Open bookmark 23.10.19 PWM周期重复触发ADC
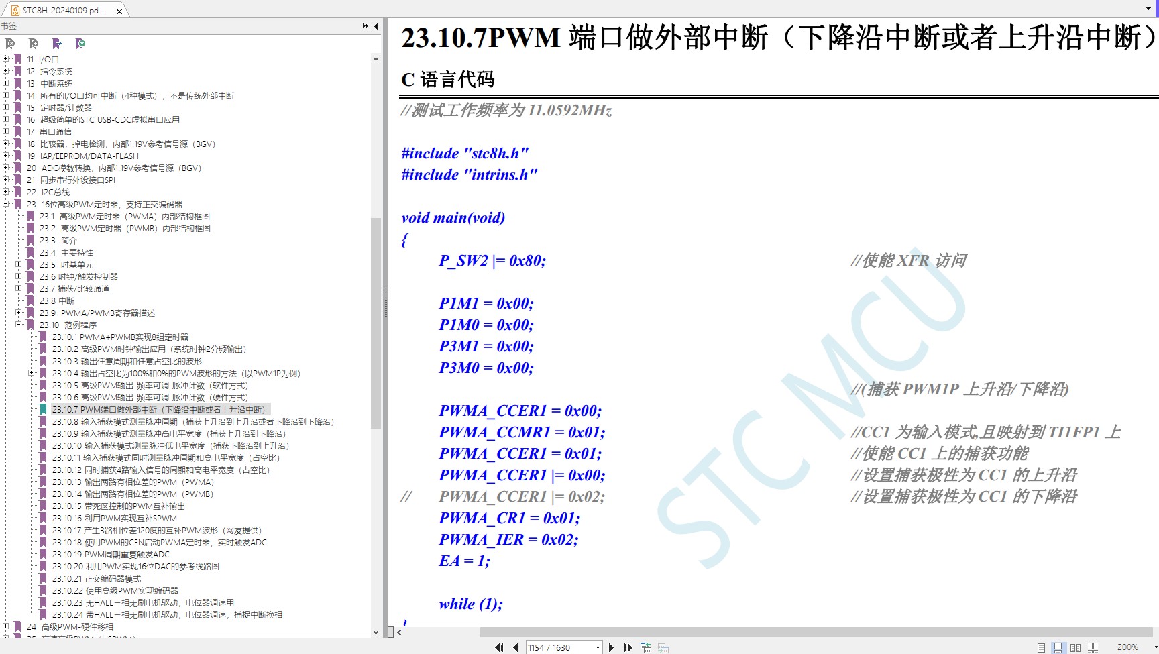The height and width of the screenshot is (654, 1159). [x=111, y=555]
